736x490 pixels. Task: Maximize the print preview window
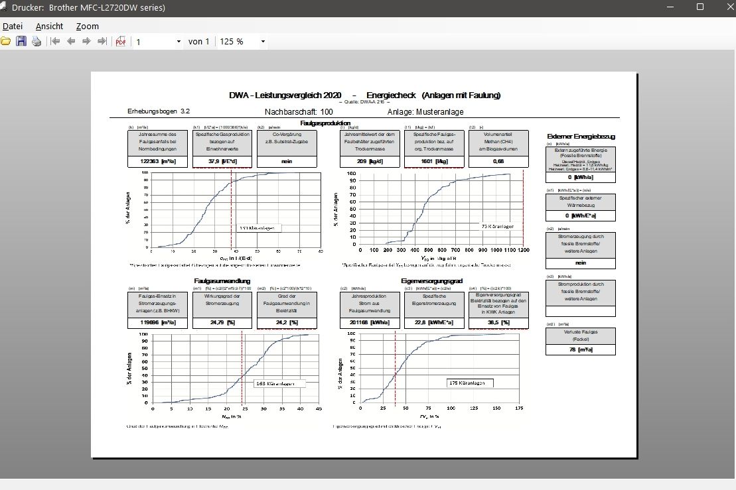pos(699,7)
